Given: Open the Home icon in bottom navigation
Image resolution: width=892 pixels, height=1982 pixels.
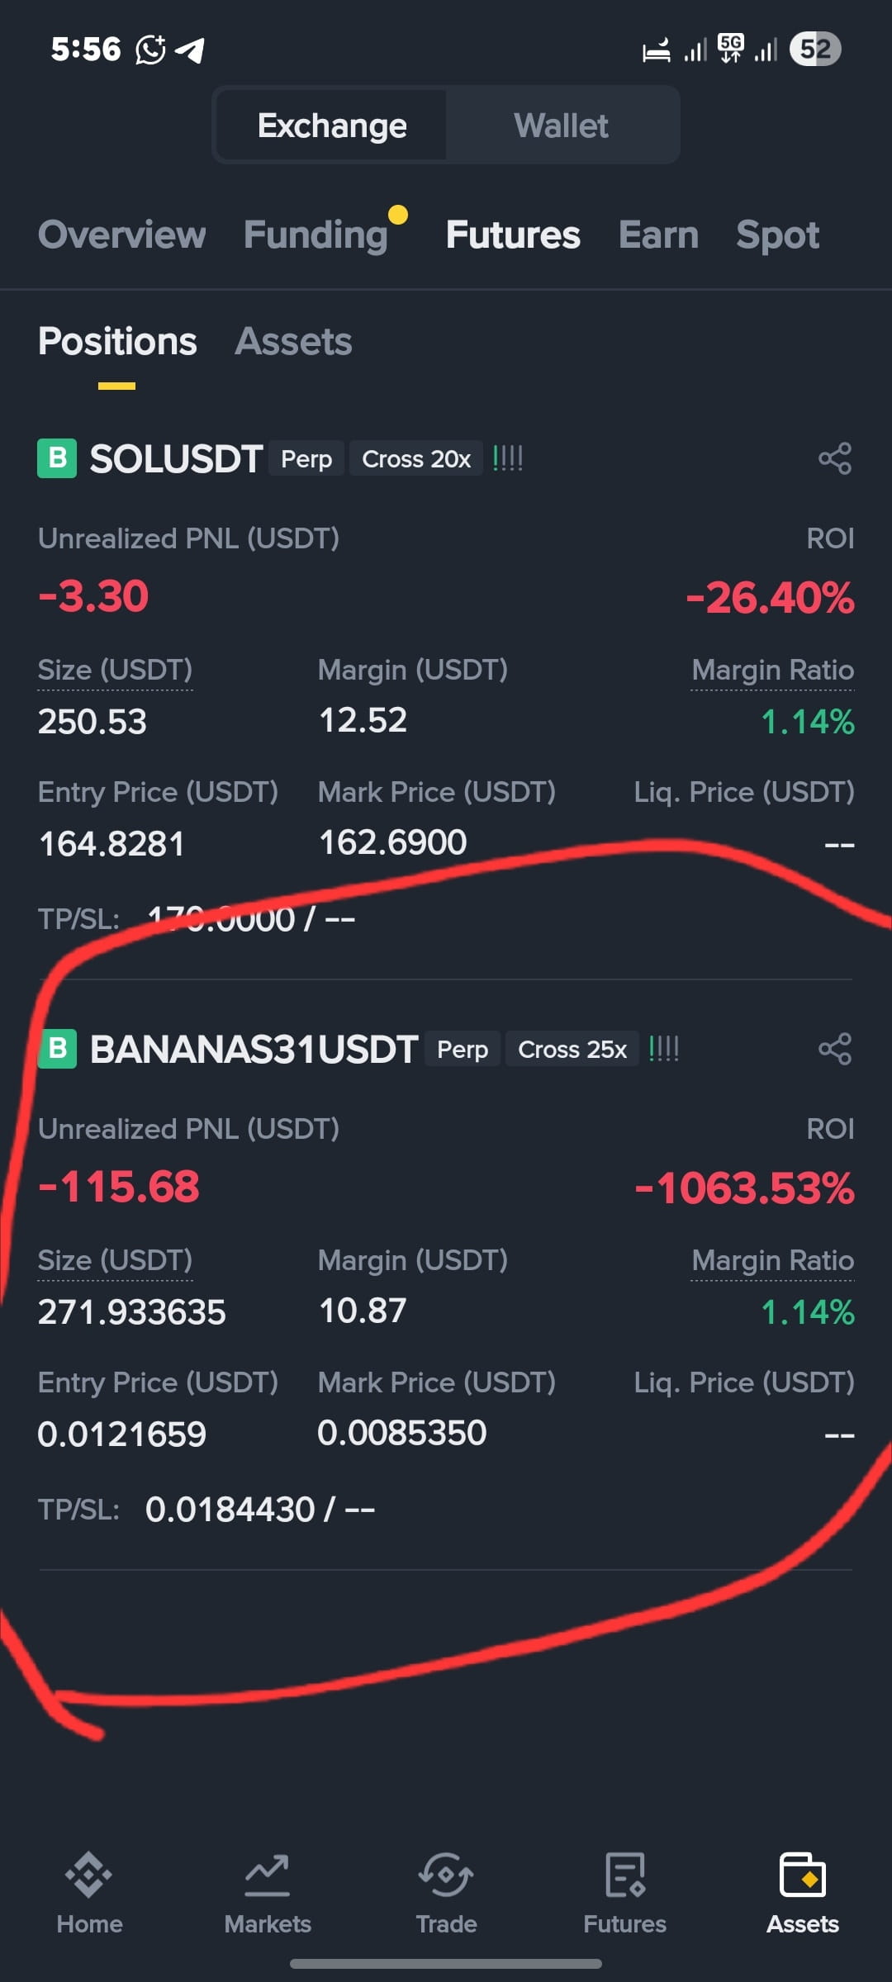Looking at the screenshot, I should point(89,1874).
